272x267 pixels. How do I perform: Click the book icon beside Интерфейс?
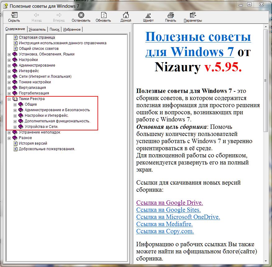pos(15,71)
